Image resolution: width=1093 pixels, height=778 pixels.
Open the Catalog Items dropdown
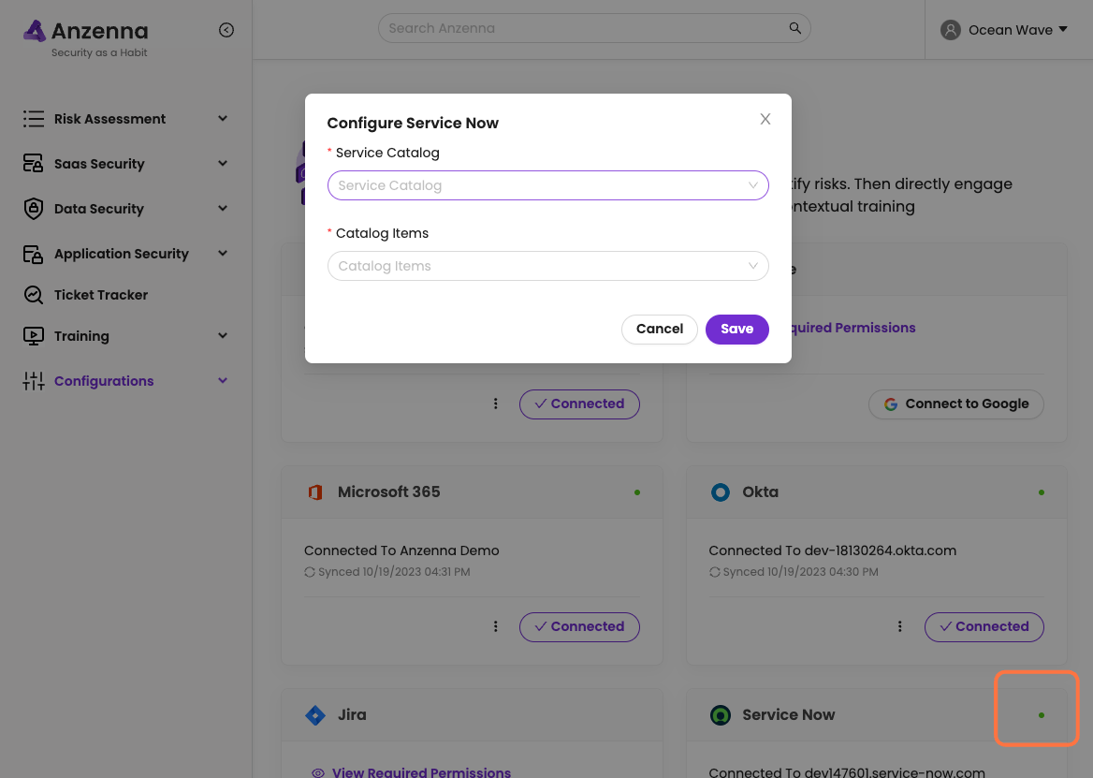click(x=547, y=266)
